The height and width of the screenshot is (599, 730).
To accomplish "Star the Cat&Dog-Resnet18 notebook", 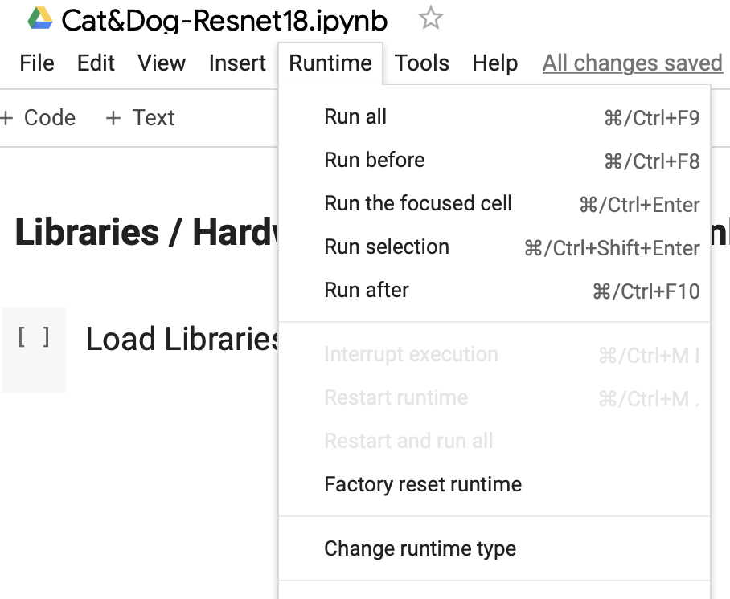I will pos(431,18).
